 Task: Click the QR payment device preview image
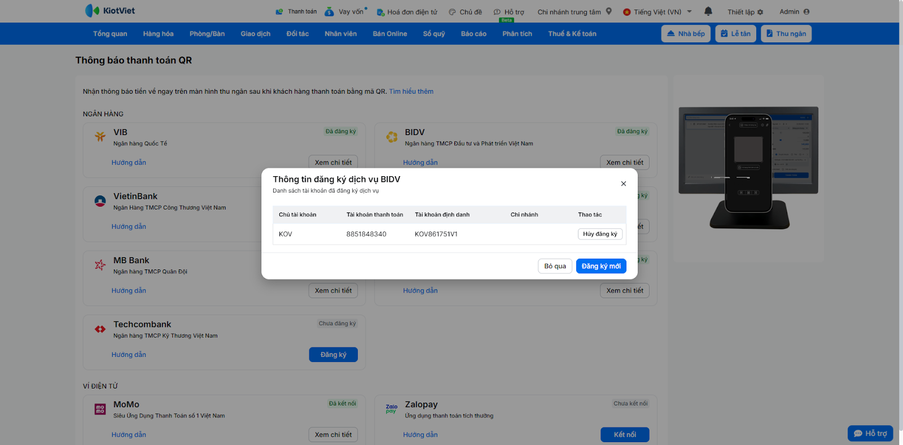click(x=748, y=167)
